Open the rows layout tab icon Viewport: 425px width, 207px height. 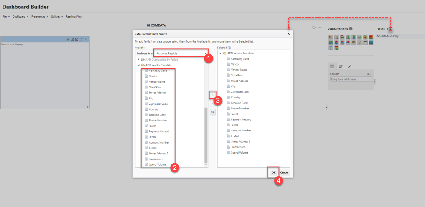pyautogui.click(x=332, y=66)
